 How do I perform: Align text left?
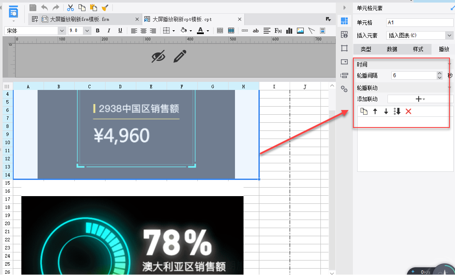[134, 31]
